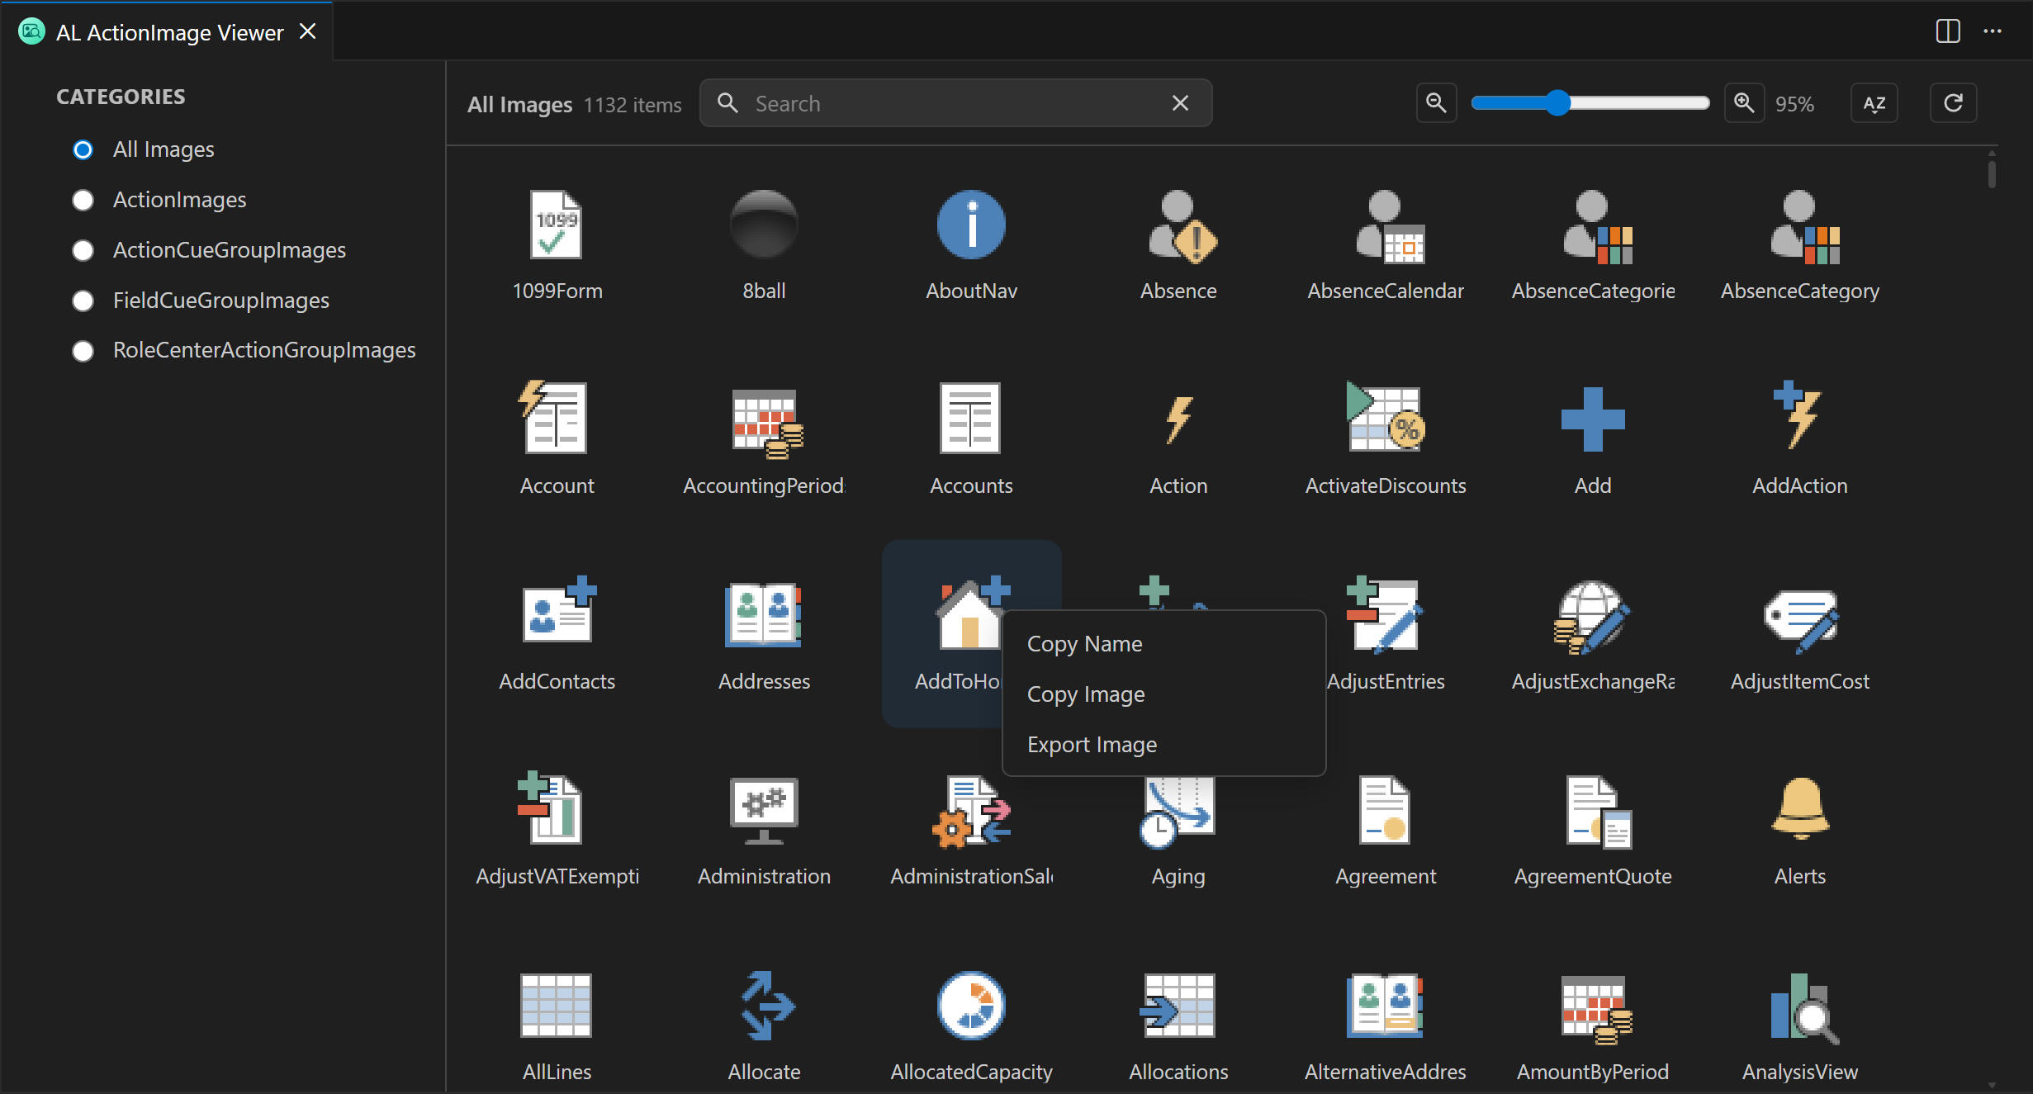Select the Aging clock icon
Viewport: 2033px width, 1094px height.
(1178, 809)
